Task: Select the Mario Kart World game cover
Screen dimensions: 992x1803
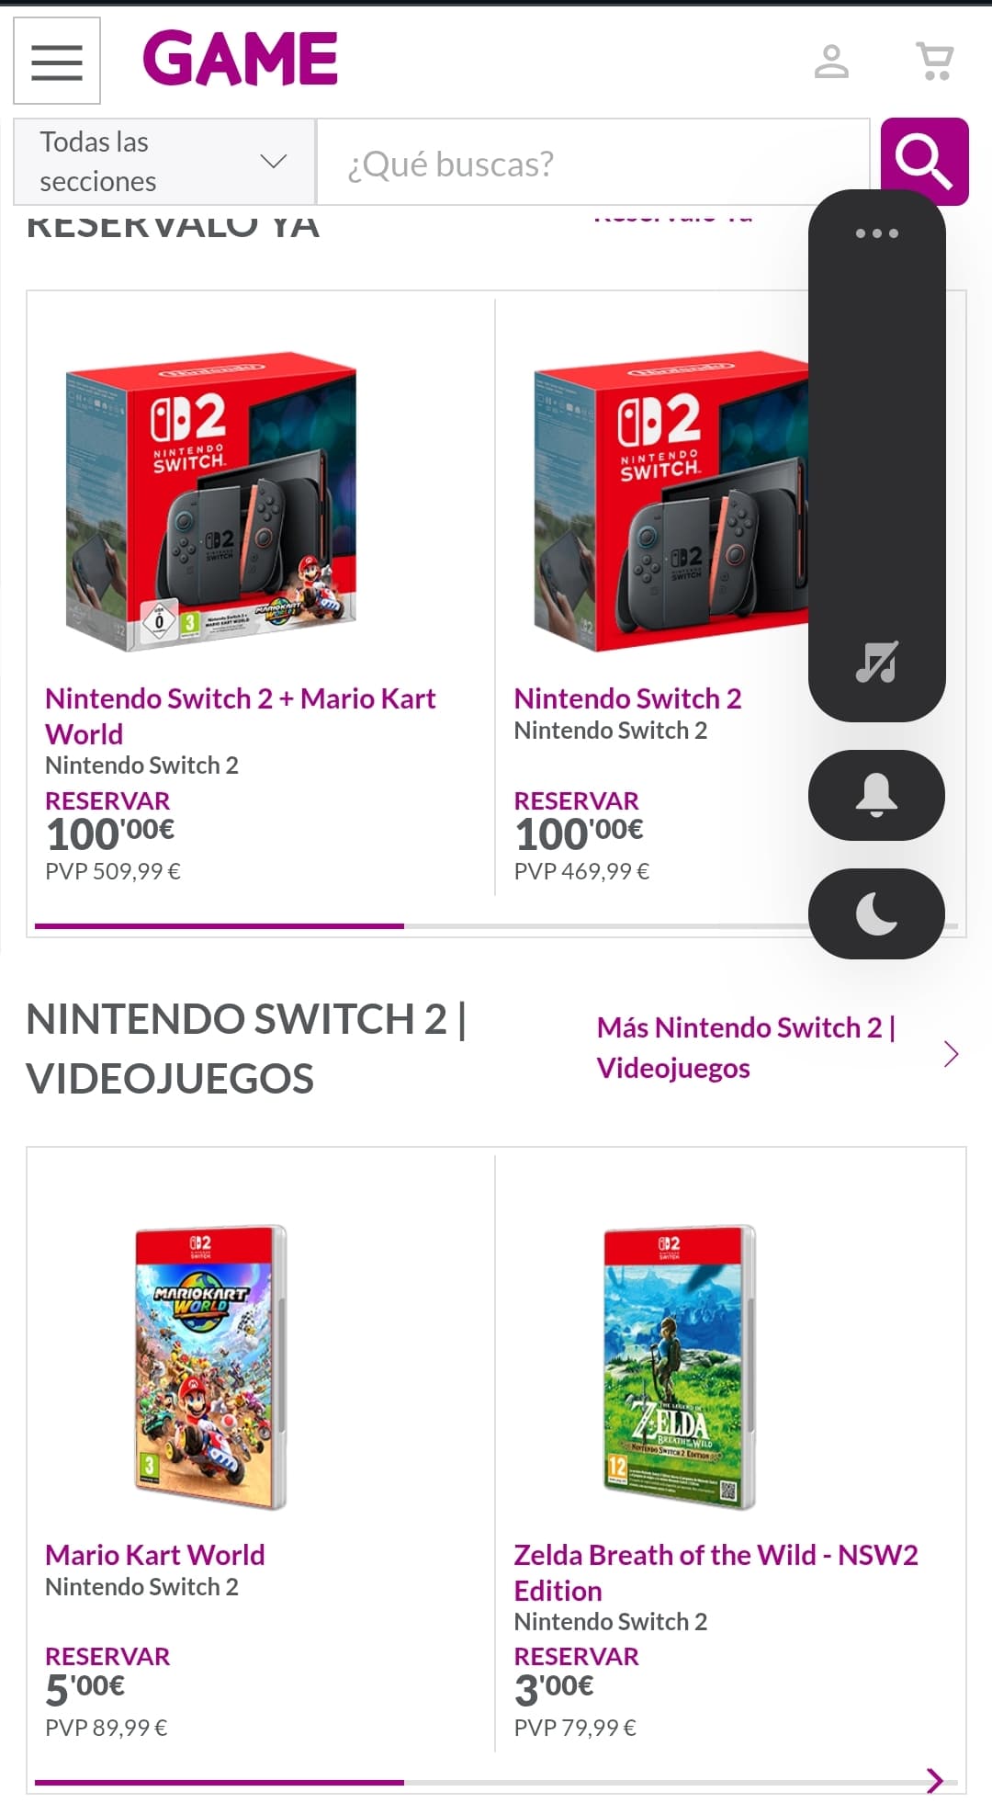Action: click(x=210, y=1365)
